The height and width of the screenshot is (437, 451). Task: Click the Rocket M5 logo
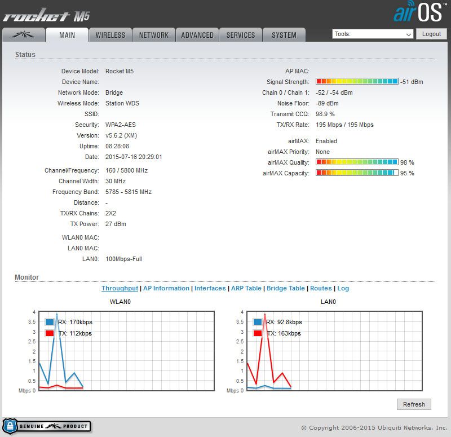[46, 15]
